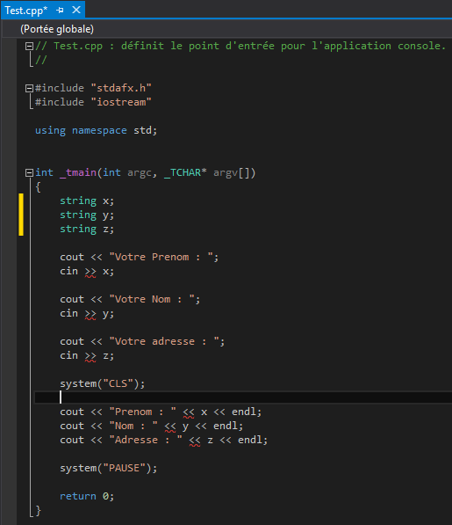
Task: Click the yellow unsaved-change margin bar
Action: [21, 215]
